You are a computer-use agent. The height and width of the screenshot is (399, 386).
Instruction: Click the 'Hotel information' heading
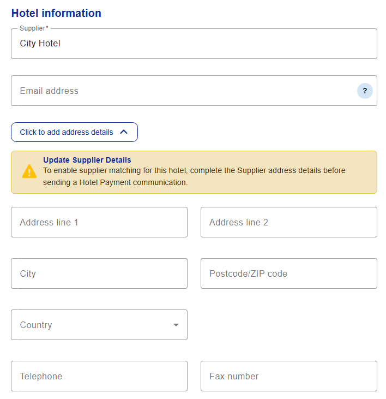point(56,13)
